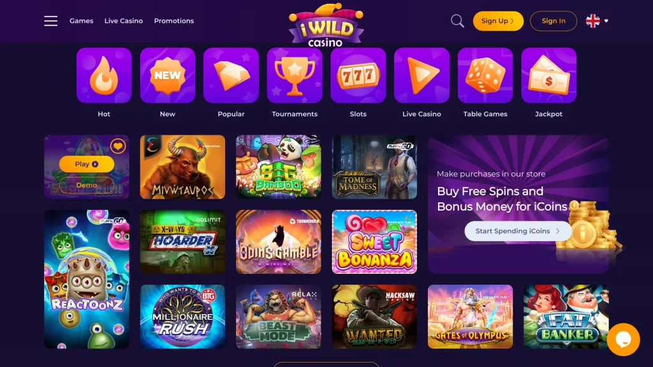Open the New games badge icon

[x=168, y=75]
